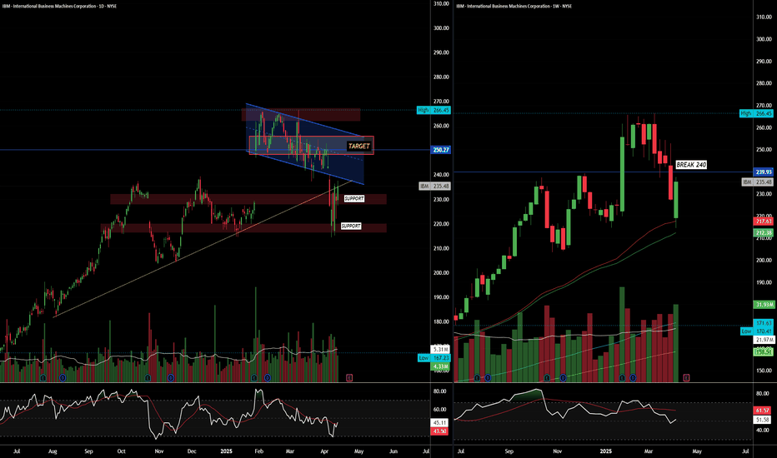Image resolution: width=777 pixels, height=458 pixels.
Task: Click the 31.93M weekly volume label
Action: point(764,305)
